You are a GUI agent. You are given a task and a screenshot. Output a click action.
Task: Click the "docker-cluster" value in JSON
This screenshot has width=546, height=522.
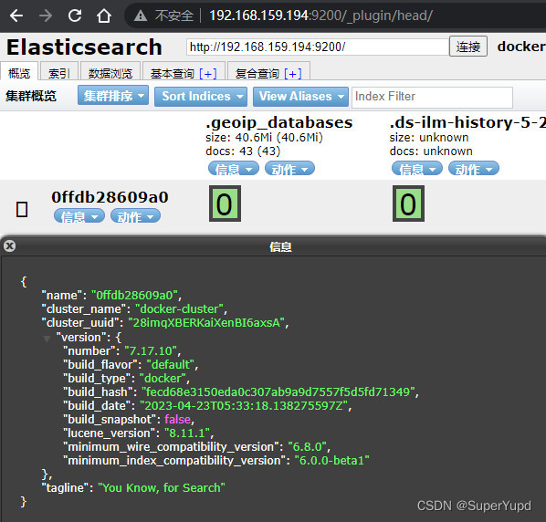(x=179, y=308)
